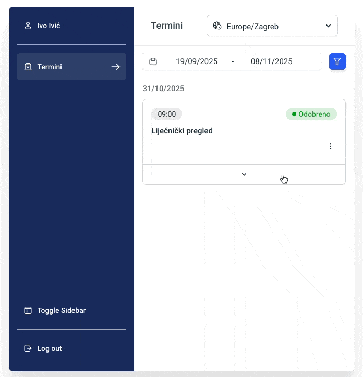The width and height of the screenshot is (363, 377).
Task: Click the Termini bag icon in sidebar
Action: click(x=28, y=67)
